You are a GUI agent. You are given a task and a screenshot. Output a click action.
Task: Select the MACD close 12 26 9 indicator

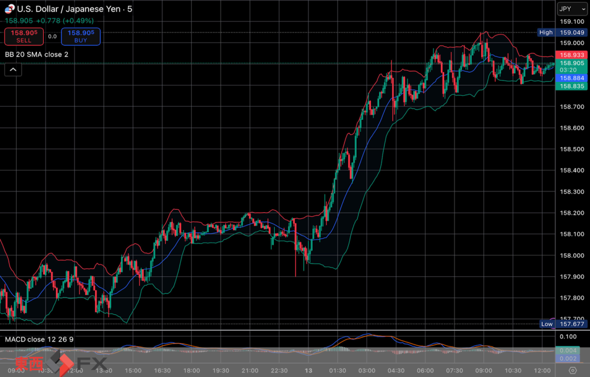click(x=39, y=340)
